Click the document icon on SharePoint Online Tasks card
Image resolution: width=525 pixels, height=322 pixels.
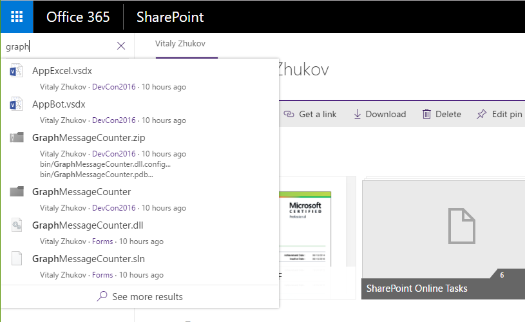(462, 226)
